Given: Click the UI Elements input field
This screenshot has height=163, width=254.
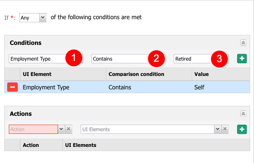Looking at the screenshot, I should click(148, 129).
